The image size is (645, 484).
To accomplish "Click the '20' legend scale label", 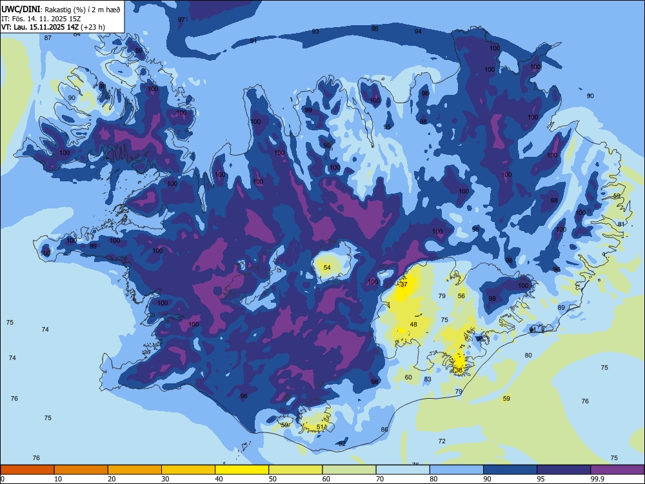I will (x=112, y=479).
